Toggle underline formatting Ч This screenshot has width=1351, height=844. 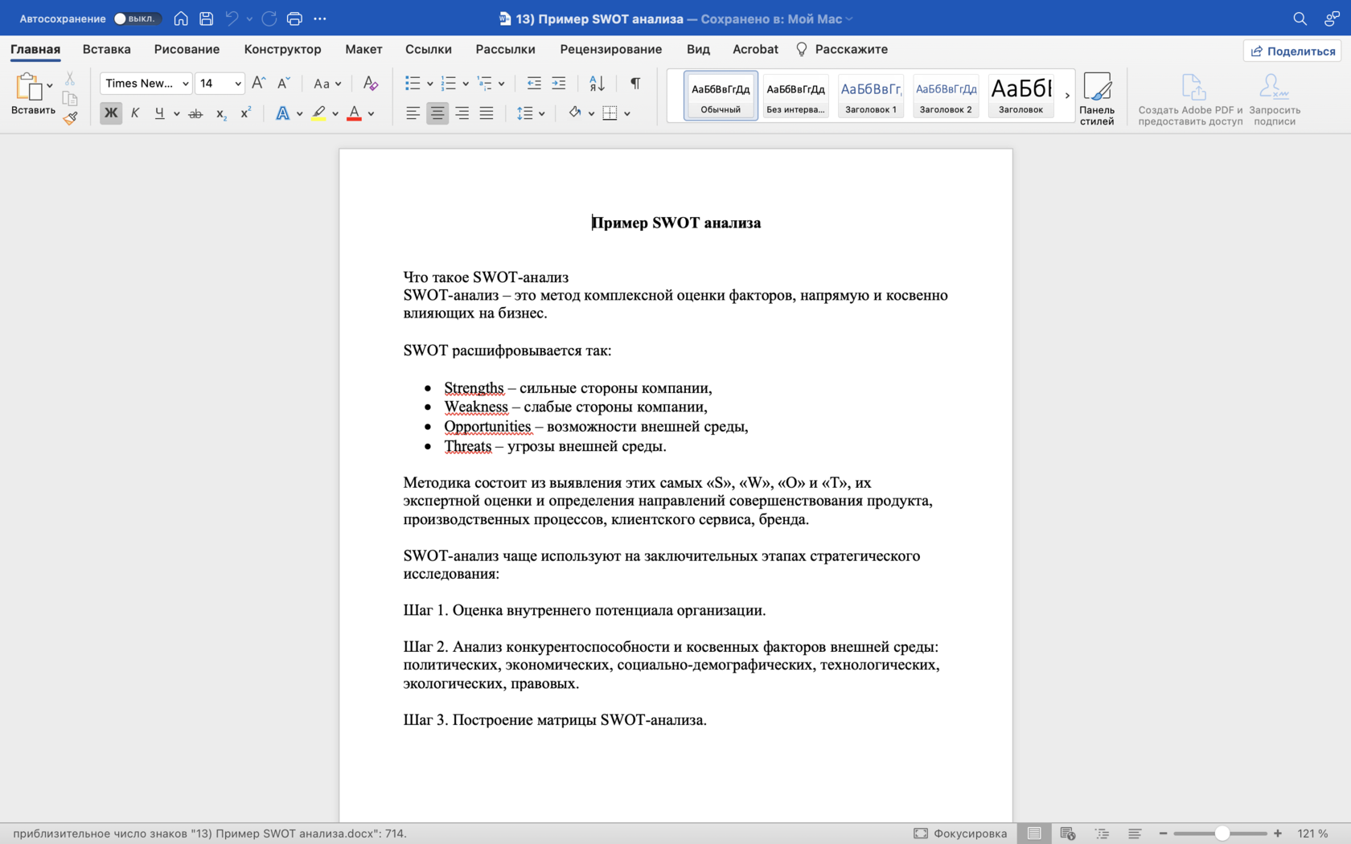pyautogui.click(x=159, y=113)
